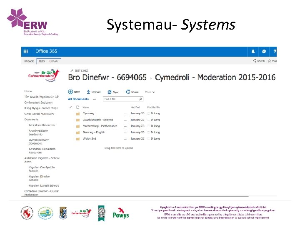Sort by the Modified column header
Image resolution: width=300 pixels, height=225 pixels.
click(135, 107)
